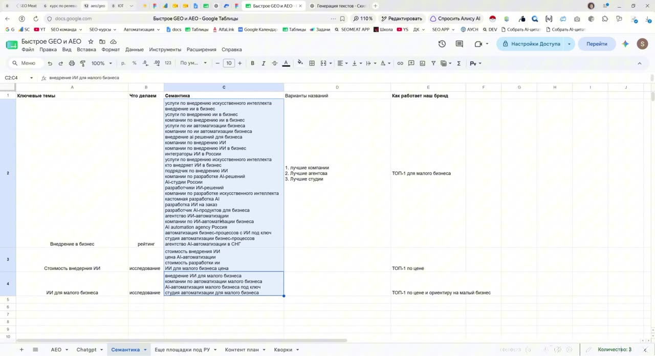Insert a link with the link icon
The width and height of the screenshot is (655, 356).
tap(400, 63)
